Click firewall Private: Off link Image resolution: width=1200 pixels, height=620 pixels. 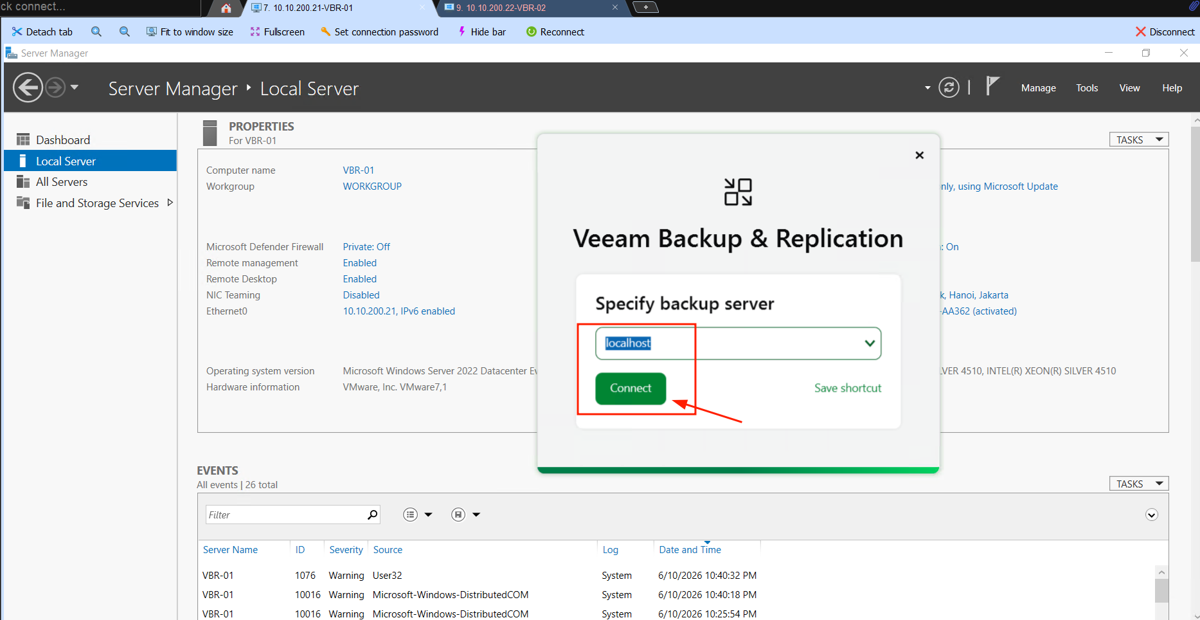coord(366,247)
